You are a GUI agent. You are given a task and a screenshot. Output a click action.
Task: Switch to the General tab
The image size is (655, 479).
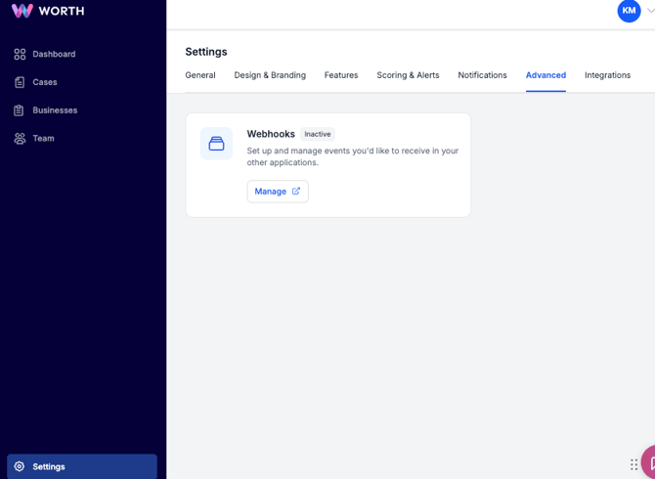pyautogui.click(x=200, y=75)
